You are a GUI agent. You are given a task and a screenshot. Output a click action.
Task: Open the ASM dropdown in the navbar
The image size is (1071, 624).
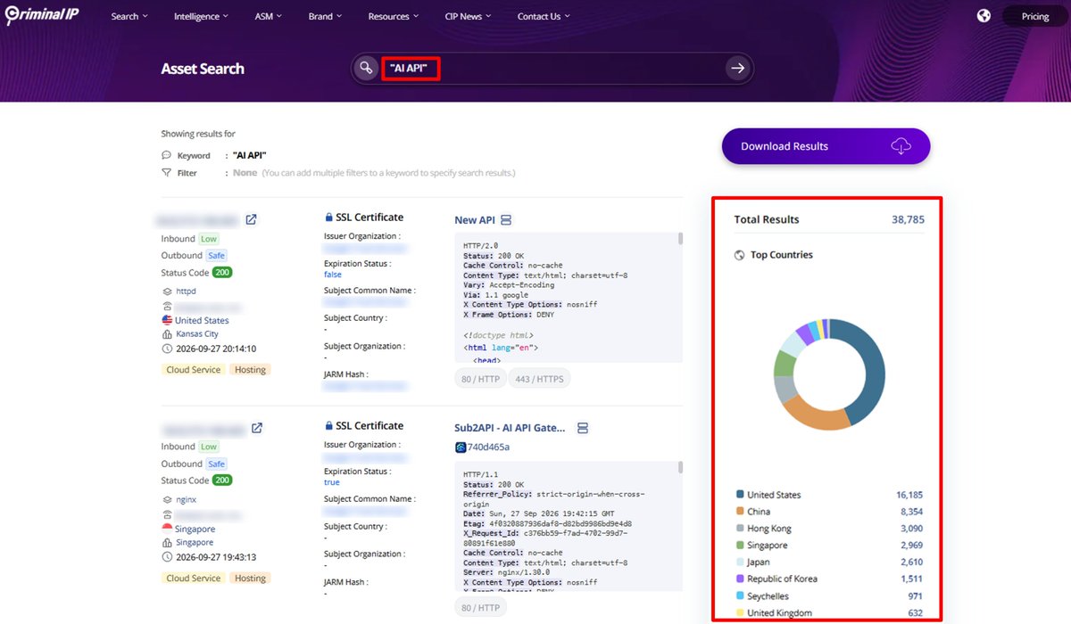(267, 16)
